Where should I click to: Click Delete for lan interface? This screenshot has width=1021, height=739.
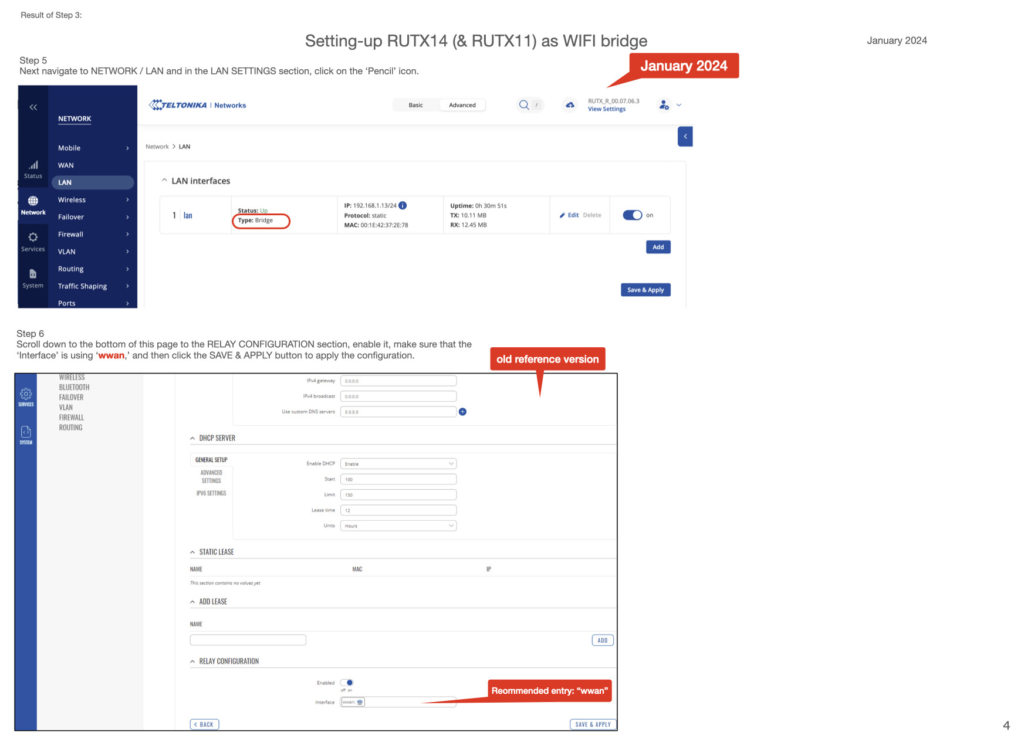(x=592, y=215)
